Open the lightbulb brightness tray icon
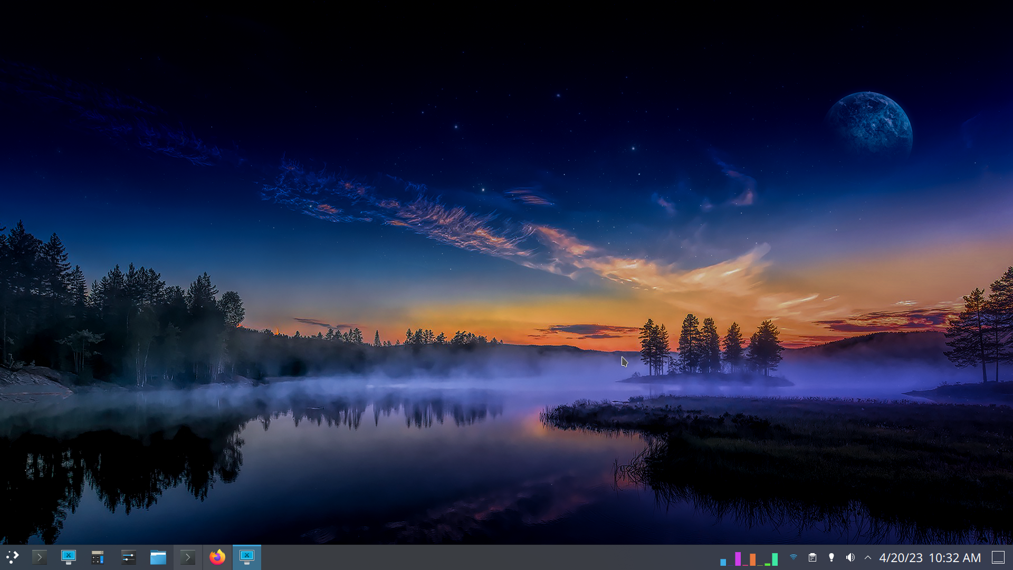This screenshot has width=1013, height=570. pyautogui.click(x=832, y=557)
